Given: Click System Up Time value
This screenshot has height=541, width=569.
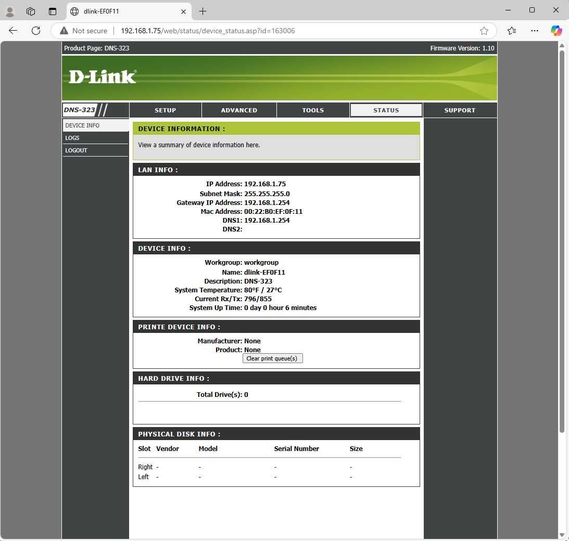Looking at the screenshot, I should [x=280, y=307].
